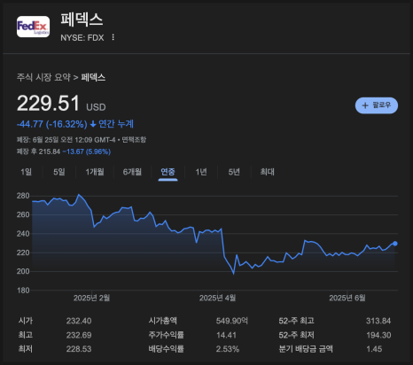Viewport: 413px width, 365px height.
Task: Click the 2025년 2월 axis label
Action: 91,298
